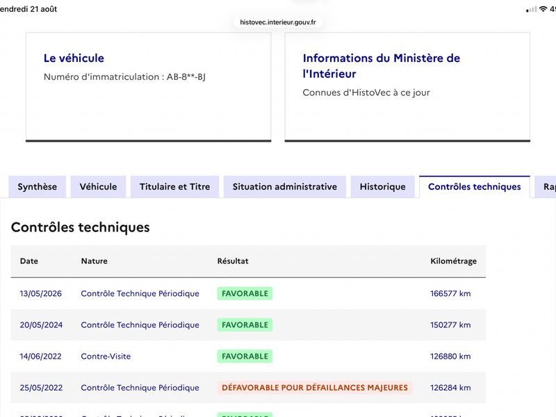
Task: Click the Résultat column header
Action: 233,261
